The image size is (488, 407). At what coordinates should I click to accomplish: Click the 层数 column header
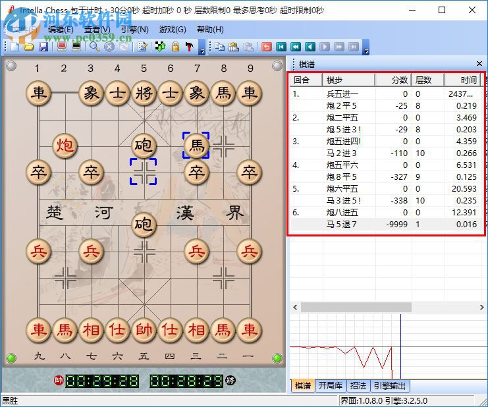coord(427,80)
